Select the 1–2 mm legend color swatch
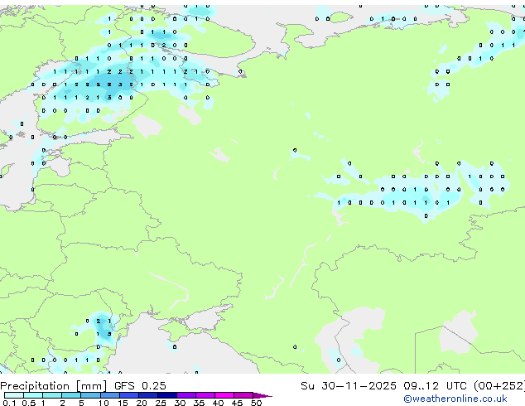This screenshot has width=525, height=406. coord(52,395)
